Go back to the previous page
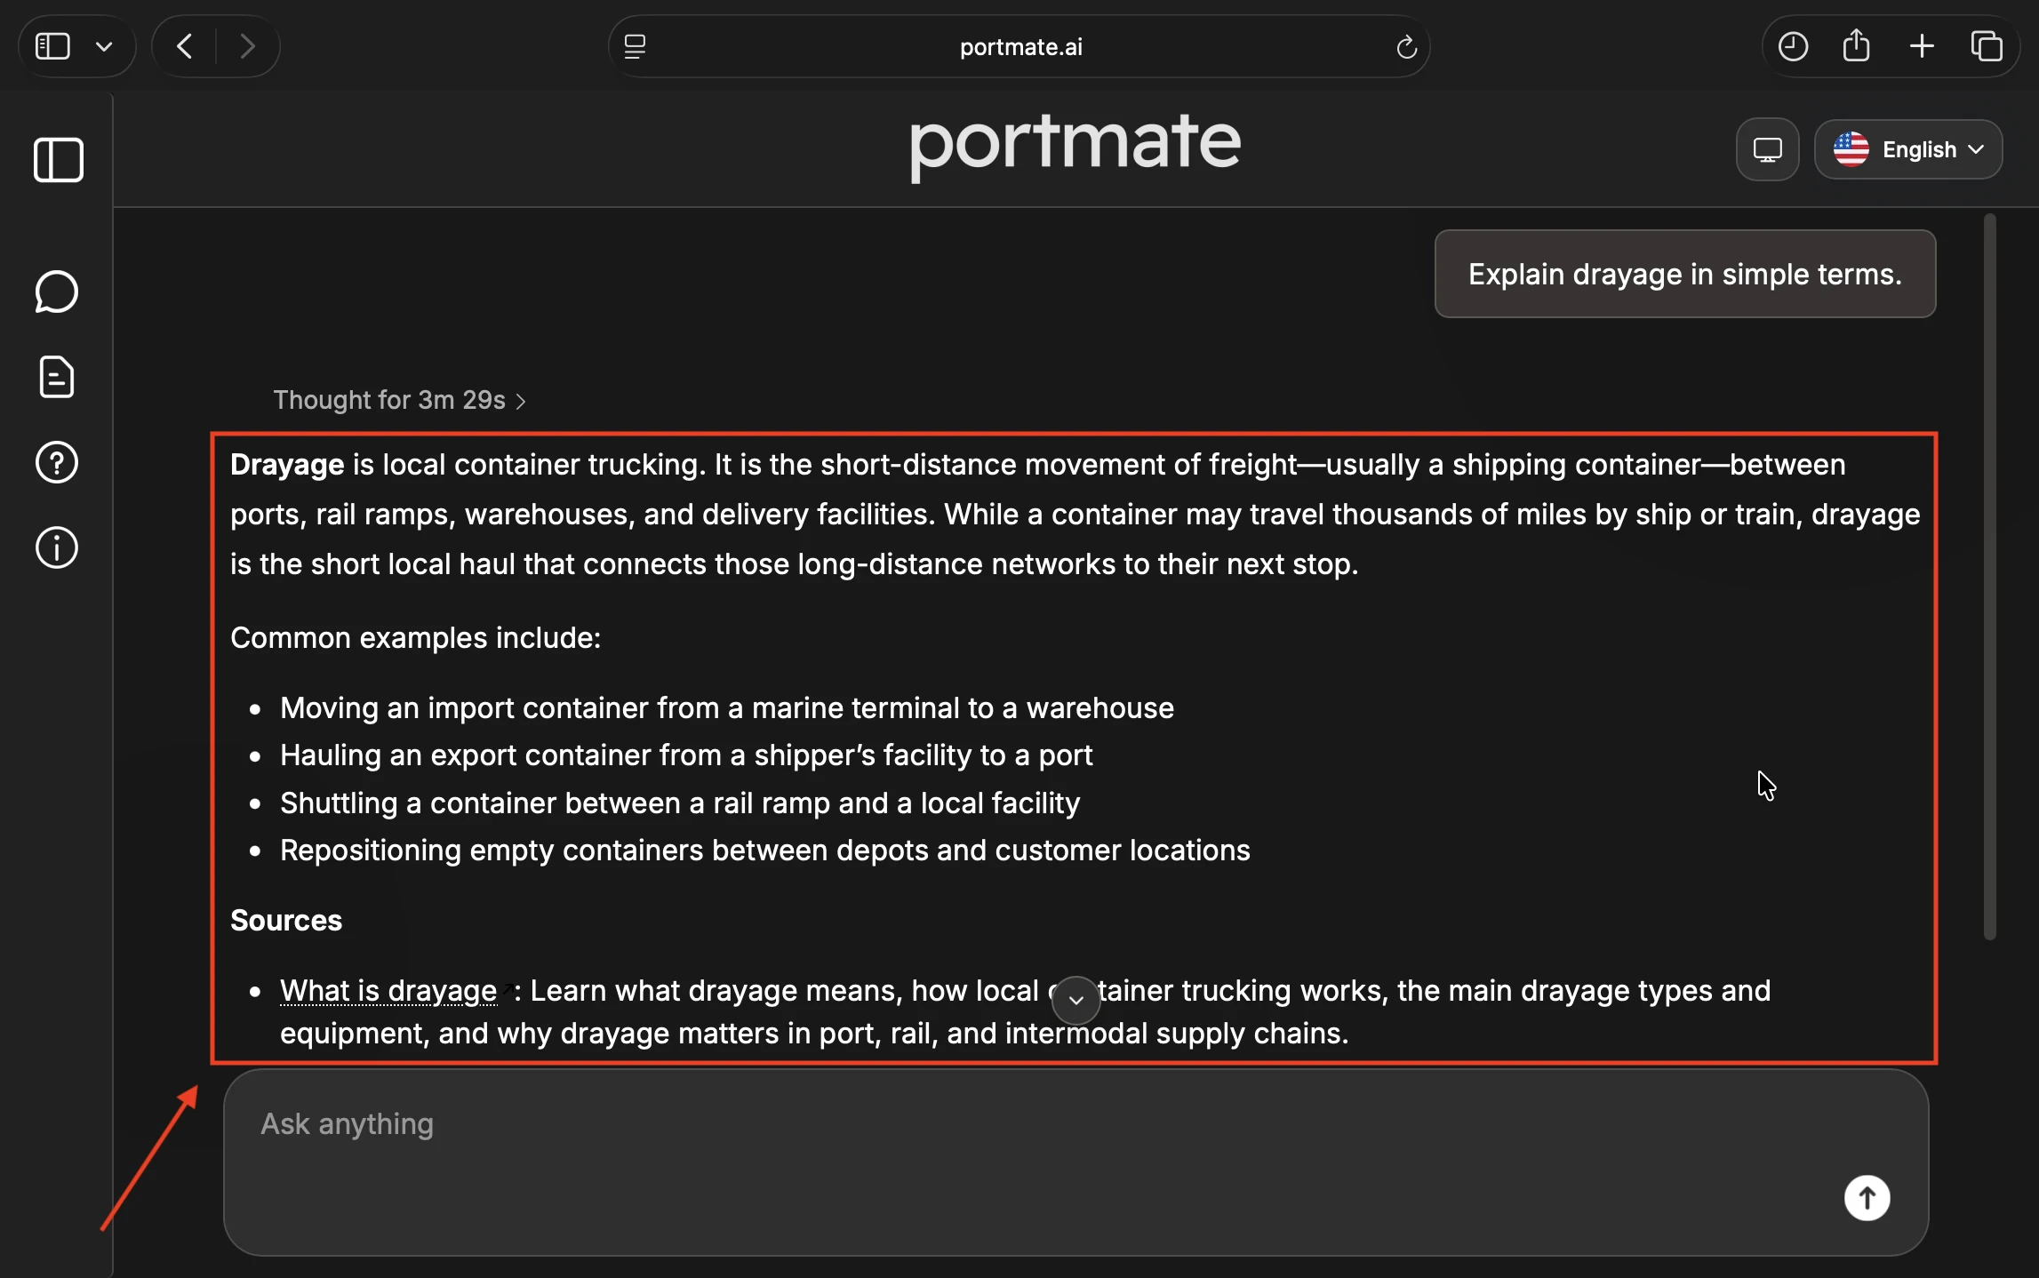This screenshot has height=1278, width=2039. click(x=185, y=46)
